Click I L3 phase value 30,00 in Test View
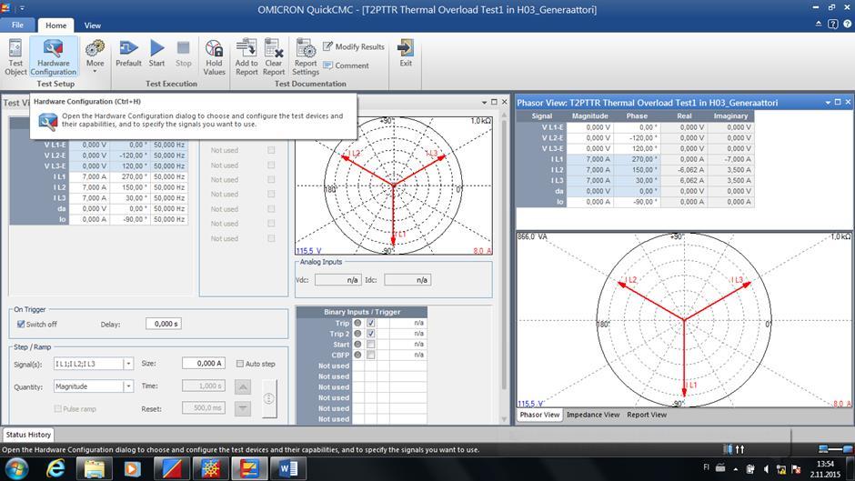855x481 pixels. pyautogui.click(x=130, y=198)
